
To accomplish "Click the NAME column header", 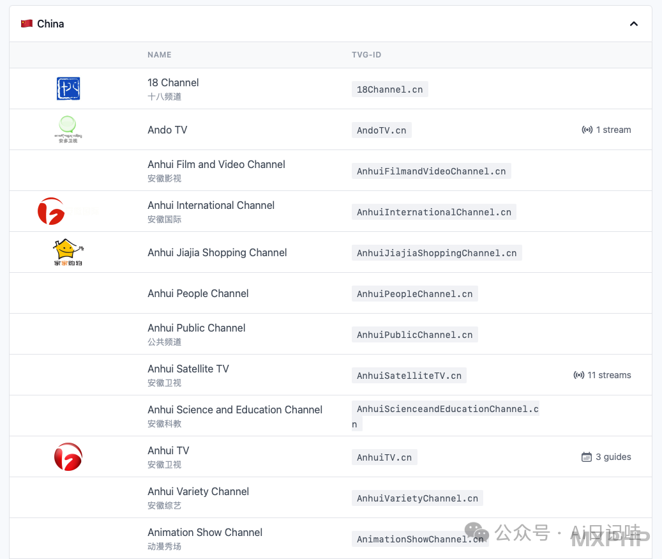I will click(x=159, y=54).
